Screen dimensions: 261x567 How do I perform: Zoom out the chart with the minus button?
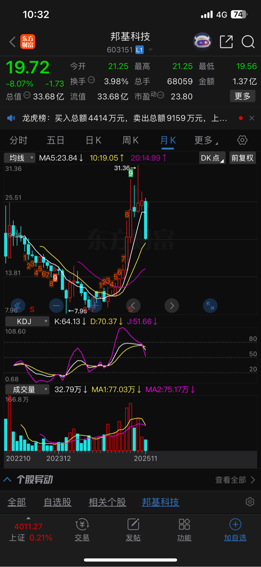56,305
